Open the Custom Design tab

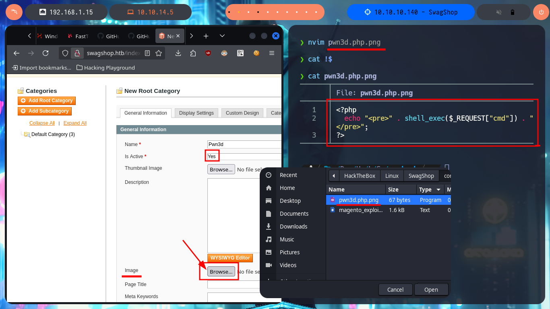click(242, 113)
